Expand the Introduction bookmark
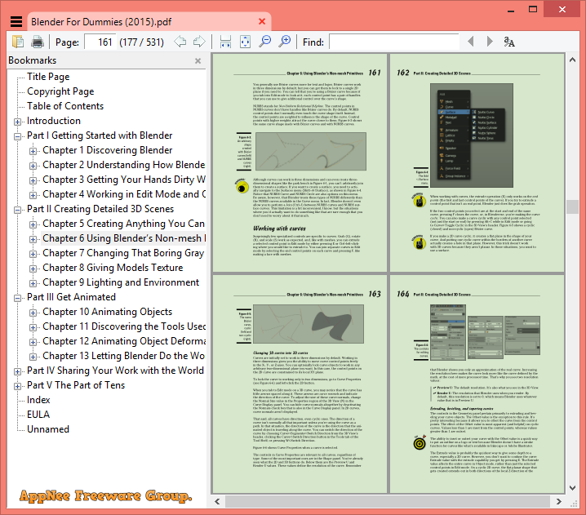Viewport: 586px width, 515px height. coord(17,122)
